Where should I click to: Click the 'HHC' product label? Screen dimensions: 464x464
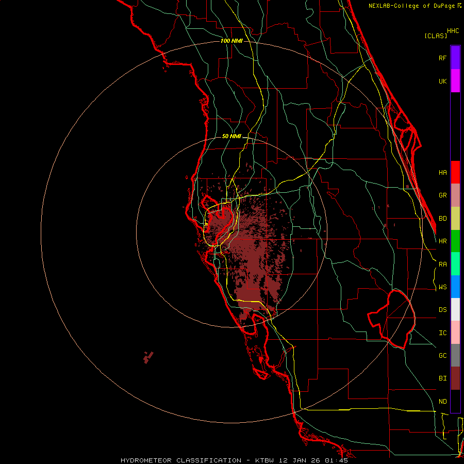[453, 31]
